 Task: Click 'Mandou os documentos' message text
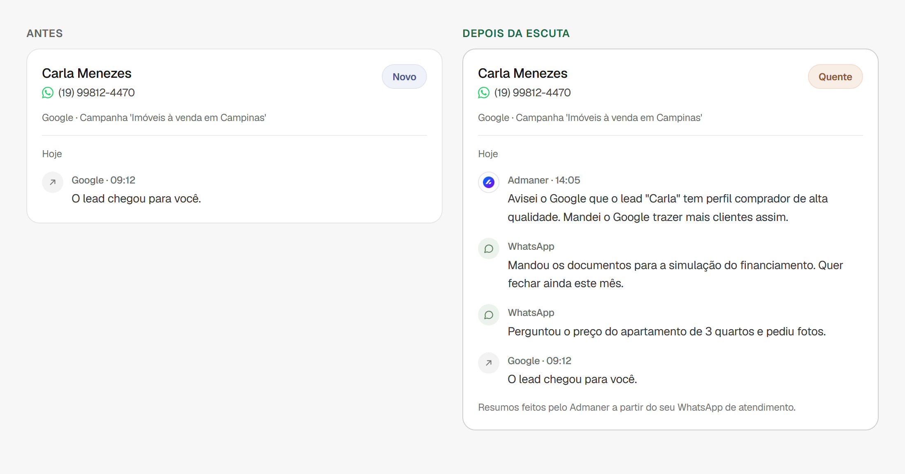click(x=675, y=274)
